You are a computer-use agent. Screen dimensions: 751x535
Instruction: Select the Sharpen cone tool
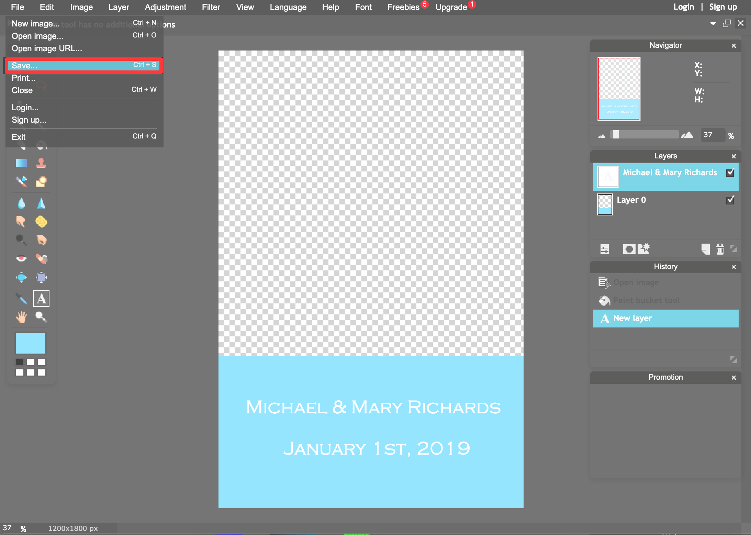[41, 203]
